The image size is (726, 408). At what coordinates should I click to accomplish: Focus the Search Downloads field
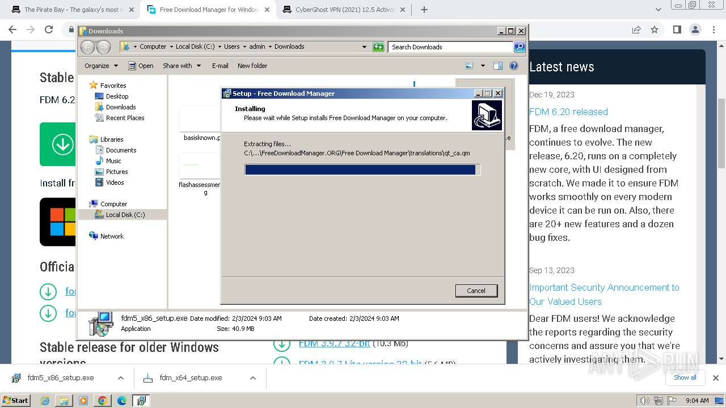tap(451, 47)
